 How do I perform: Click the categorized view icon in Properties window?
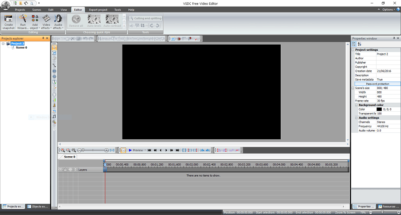354,44
